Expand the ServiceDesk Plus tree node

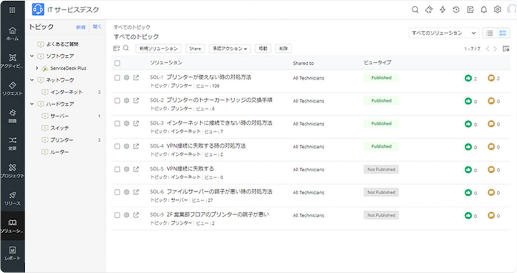point(37,68)
